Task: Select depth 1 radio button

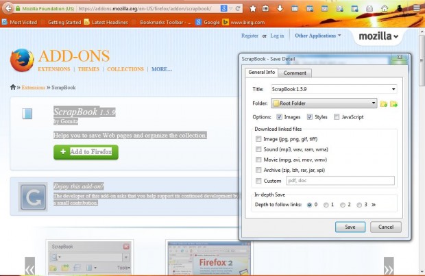Action: 326,205
